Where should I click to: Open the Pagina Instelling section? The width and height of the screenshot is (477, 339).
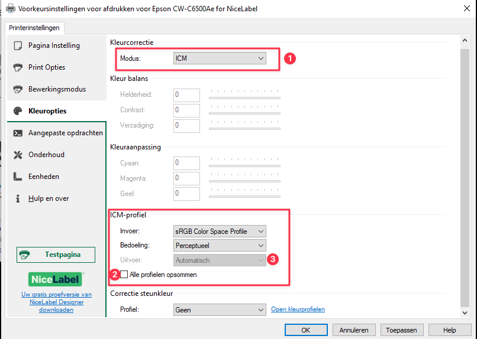click(x=57, y=45)
